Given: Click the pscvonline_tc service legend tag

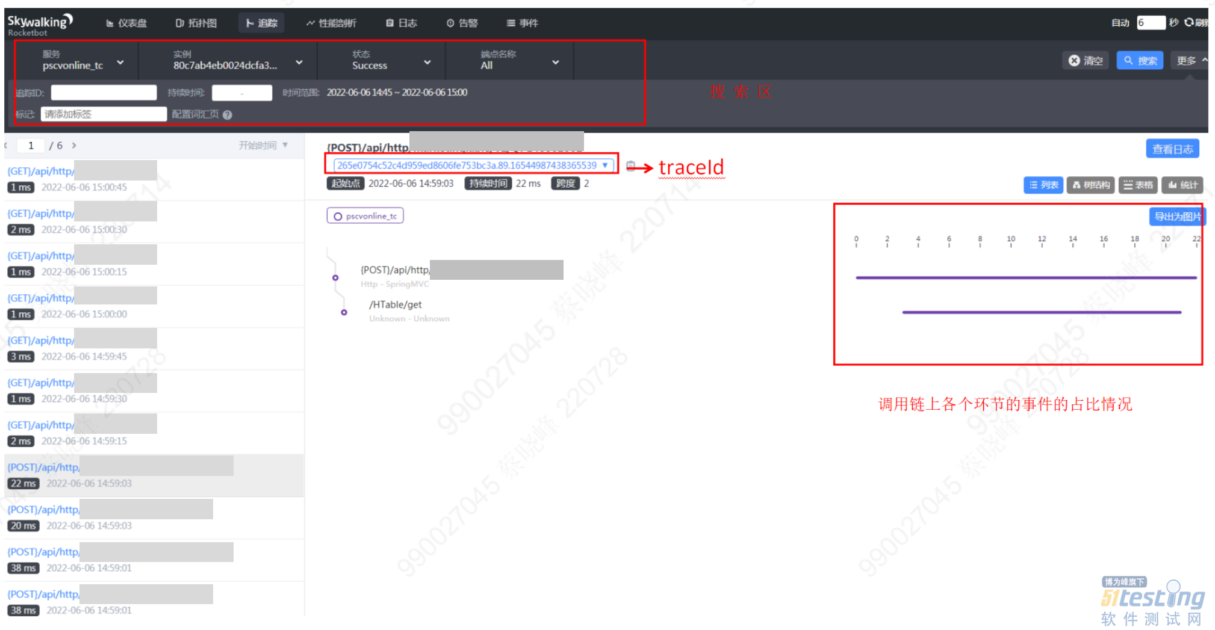Looking at the screenshot, I should pos(365,216).
